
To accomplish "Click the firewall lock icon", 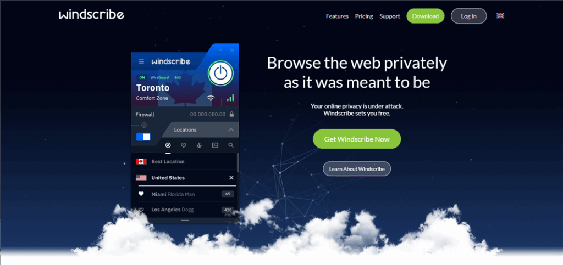I will tap(231, 115).
